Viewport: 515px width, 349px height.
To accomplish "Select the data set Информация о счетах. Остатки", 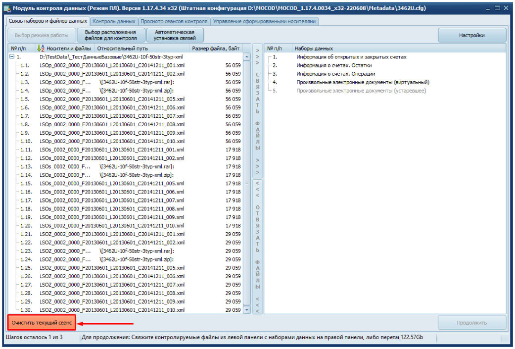I will click(334, 65).
